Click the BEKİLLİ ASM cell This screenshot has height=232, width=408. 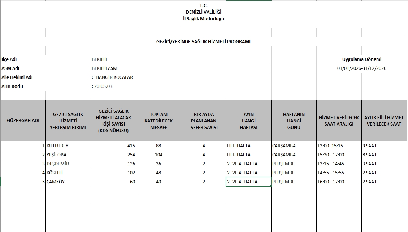coord(105,68)
